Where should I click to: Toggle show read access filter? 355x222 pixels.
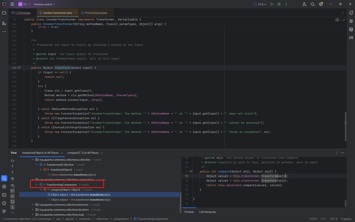tap(12, 191)
